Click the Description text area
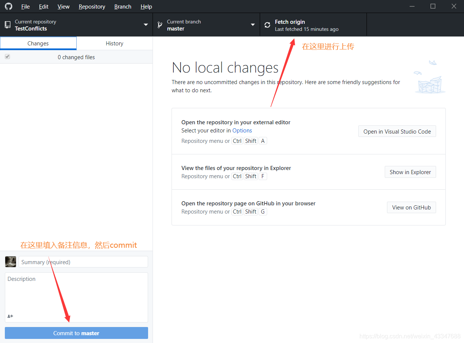Screen dimensions: 464x343 pos(76,297)
